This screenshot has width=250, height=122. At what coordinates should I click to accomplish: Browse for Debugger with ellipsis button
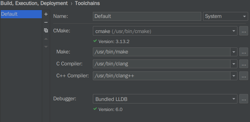click(244, 99)
